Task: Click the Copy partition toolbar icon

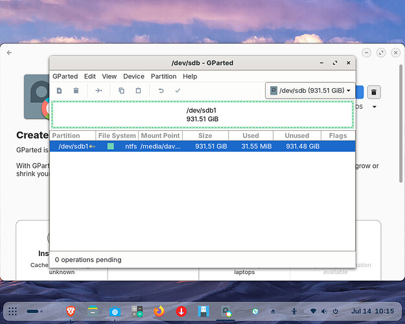Action: point(121,91)
